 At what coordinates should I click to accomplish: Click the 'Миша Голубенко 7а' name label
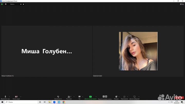[x=7, y=76]
